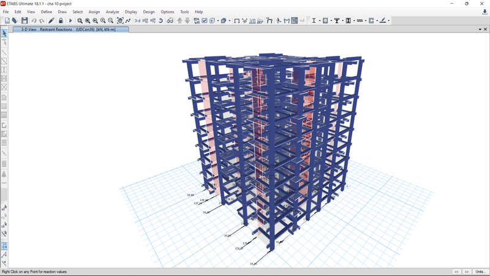Restore the full view zoom
Image resolution: width=490 pixels, height=276 pixels.
(88, 21)
